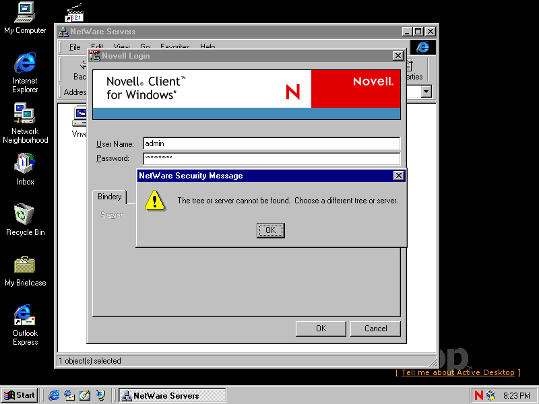Screen dimensions: 539x404
Task: Click the "Novell Client for Windows" banner text
Action: (x=146, y=88)
